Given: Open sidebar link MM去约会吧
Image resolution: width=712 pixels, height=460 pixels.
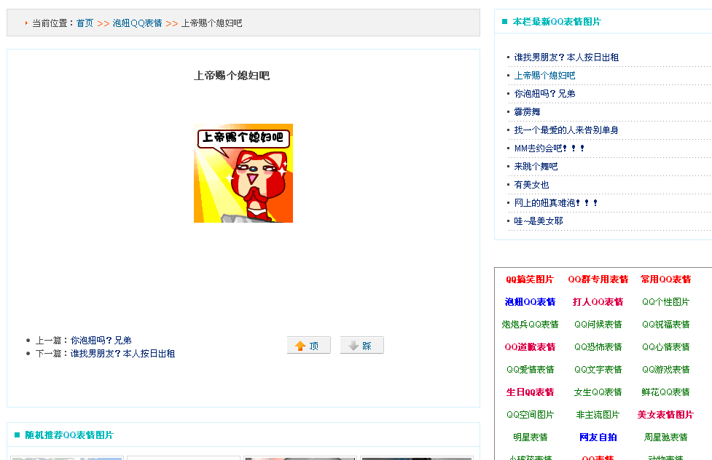Looking at the screenshot, I should click(x=549, y=148).
